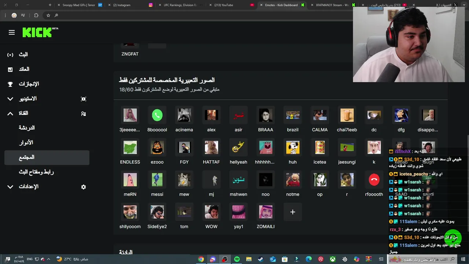Image resolution: width=469 pixels, height=264 pixels.
Task: Select the 8boooool green phone emote
Action: tap(157, 115)
